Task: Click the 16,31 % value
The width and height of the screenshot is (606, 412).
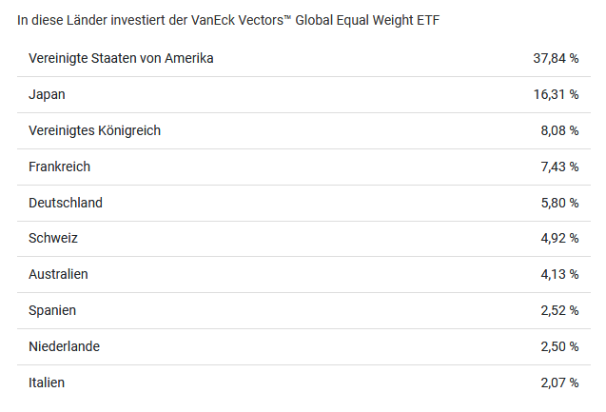Action: pos(556,94)
